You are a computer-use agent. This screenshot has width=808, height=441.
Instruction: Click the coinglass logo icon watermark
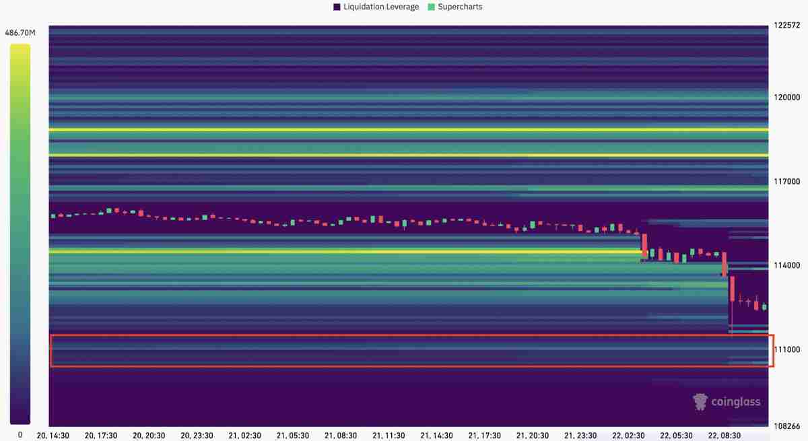(x=700, y=402)
